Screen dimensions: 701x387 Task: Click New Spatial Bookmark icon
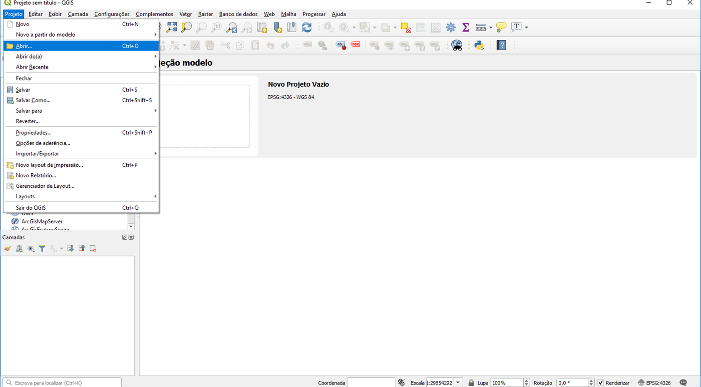pyautogui.click(x=278, y=27)
